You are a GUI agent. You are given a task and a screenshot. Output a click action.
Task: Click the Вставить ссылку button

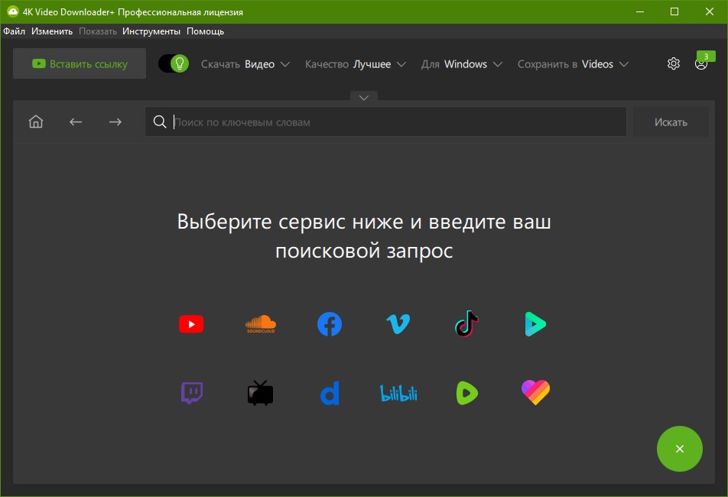[x=80, y=64]
